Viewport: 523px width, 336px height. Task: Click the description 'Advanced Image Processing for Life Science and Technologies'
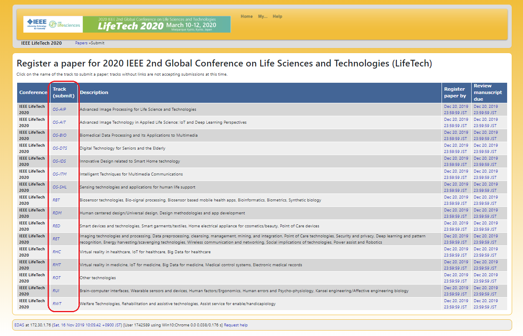click(138, 109)
